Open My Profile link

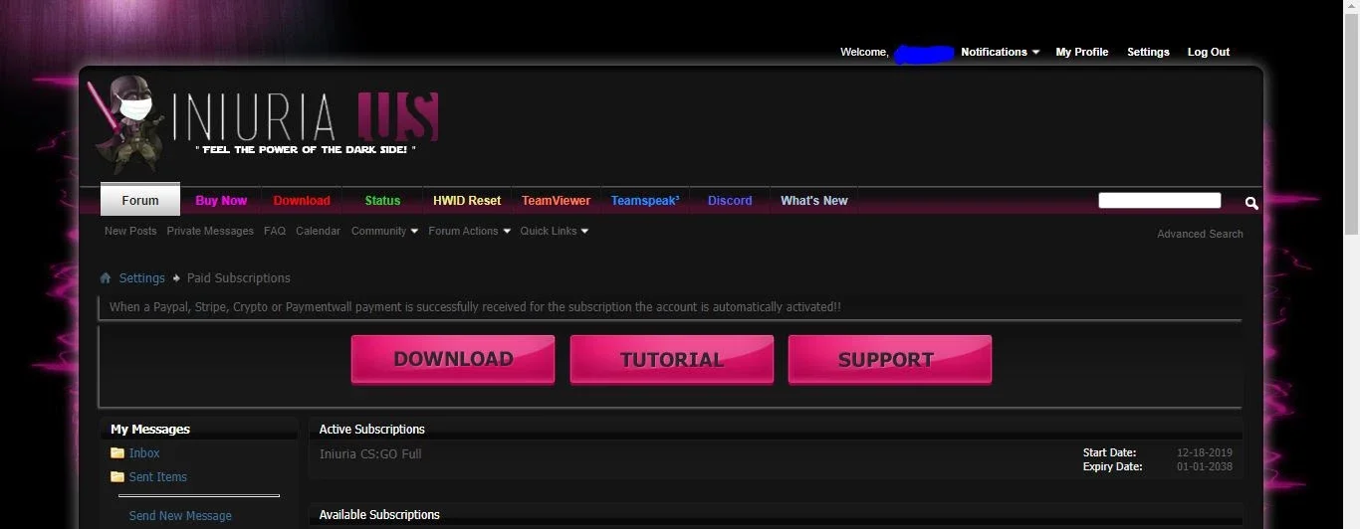coord(1082,52)
